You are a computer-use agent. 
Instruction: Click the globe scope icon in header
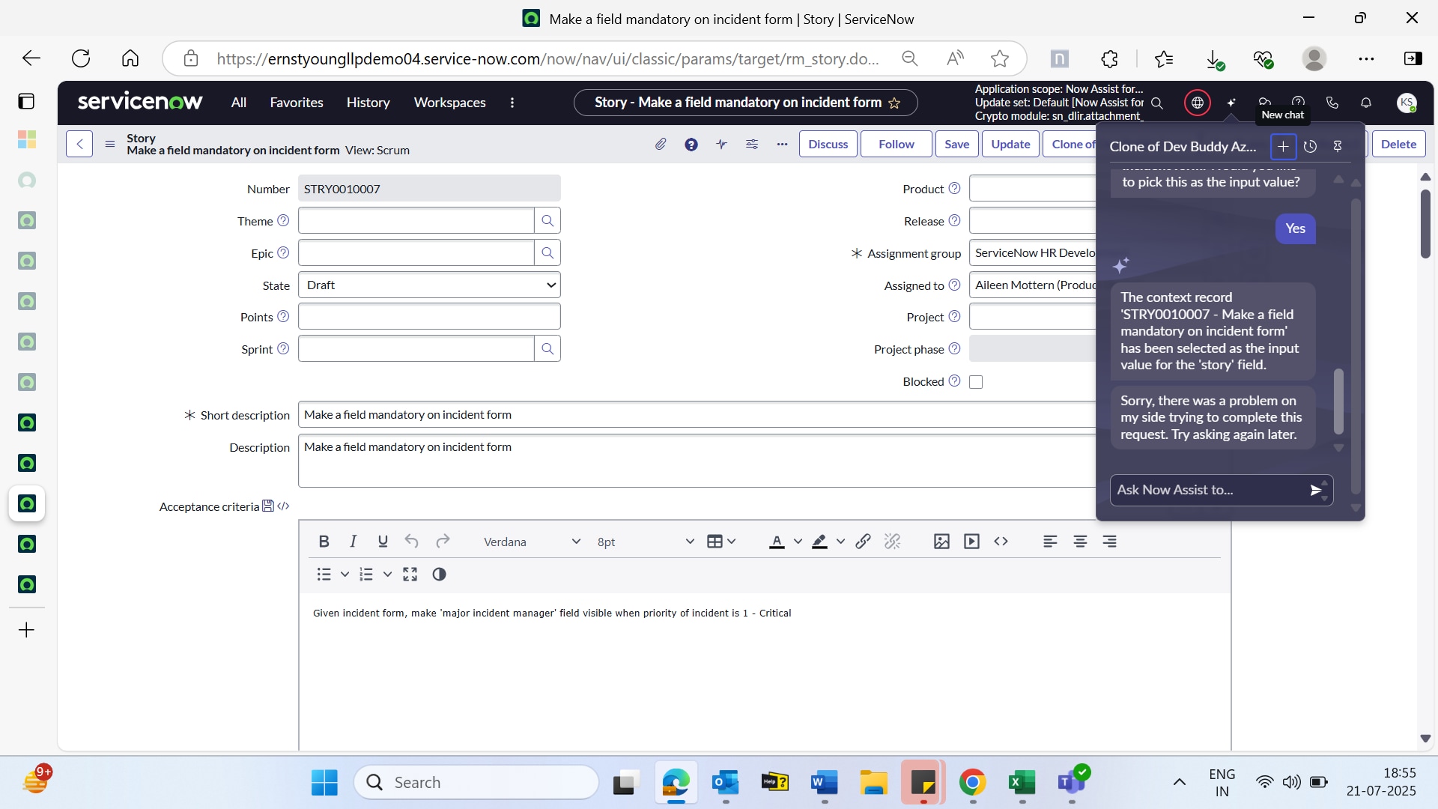(1198, 103)
